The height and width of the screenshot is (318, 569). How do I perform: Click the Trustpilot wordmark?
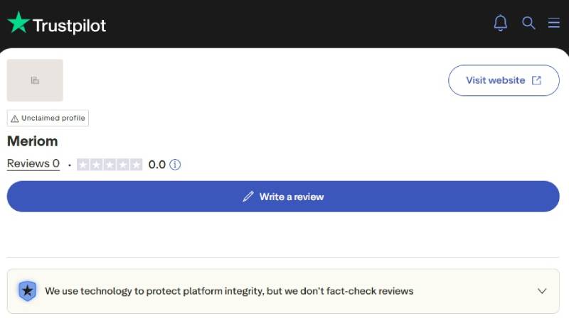[x=69, y=26]
